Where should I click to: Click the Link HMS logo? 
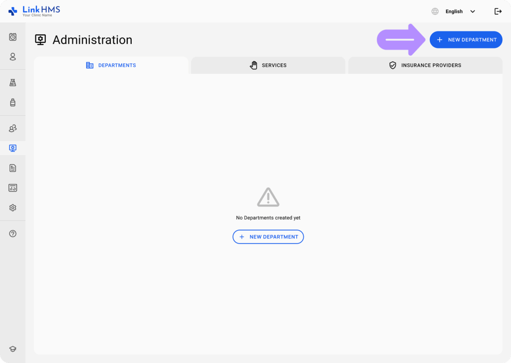pos(34,11)
